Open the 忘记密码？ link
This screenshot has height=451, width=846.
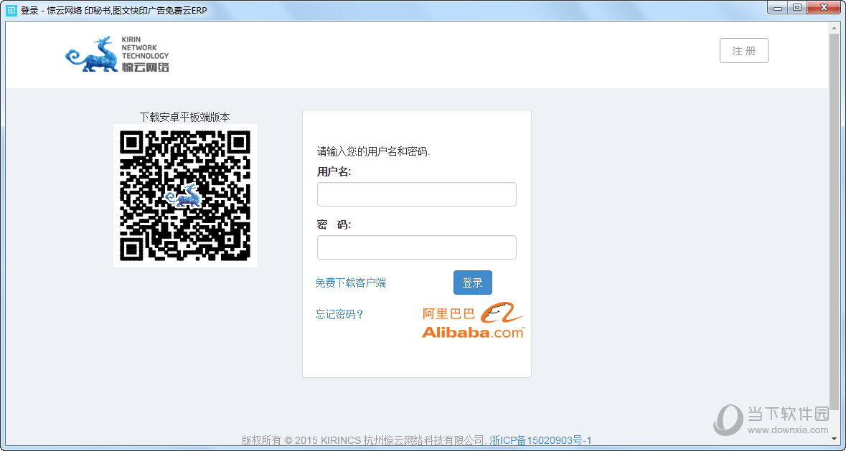tap(340, 314)
